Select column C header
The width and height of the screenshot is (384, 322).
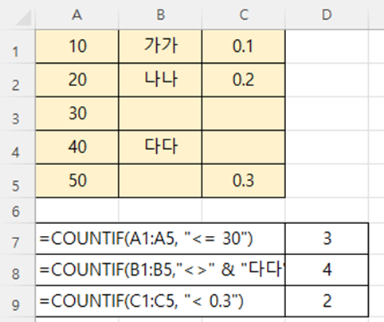[244, 15]
